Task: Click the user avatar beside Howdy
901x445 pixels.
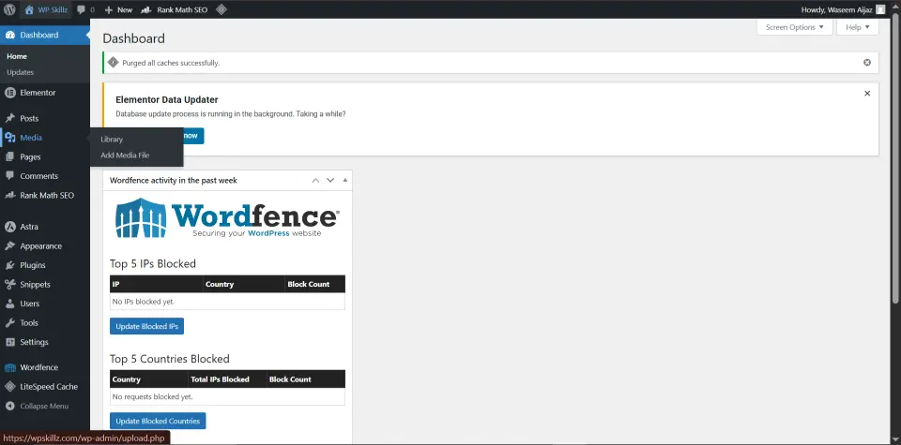Action: 880,9
